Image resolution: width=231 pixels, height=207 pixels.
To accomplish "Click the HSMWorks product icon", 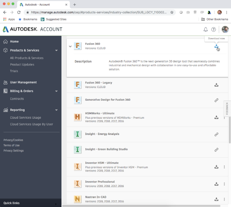I will coord(78,117).
